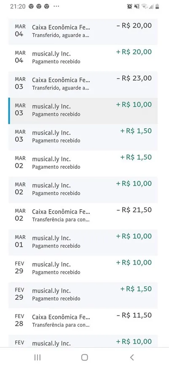Tap the first Chrome notification icon
The image size is (169, 367).
pos(31,6)
